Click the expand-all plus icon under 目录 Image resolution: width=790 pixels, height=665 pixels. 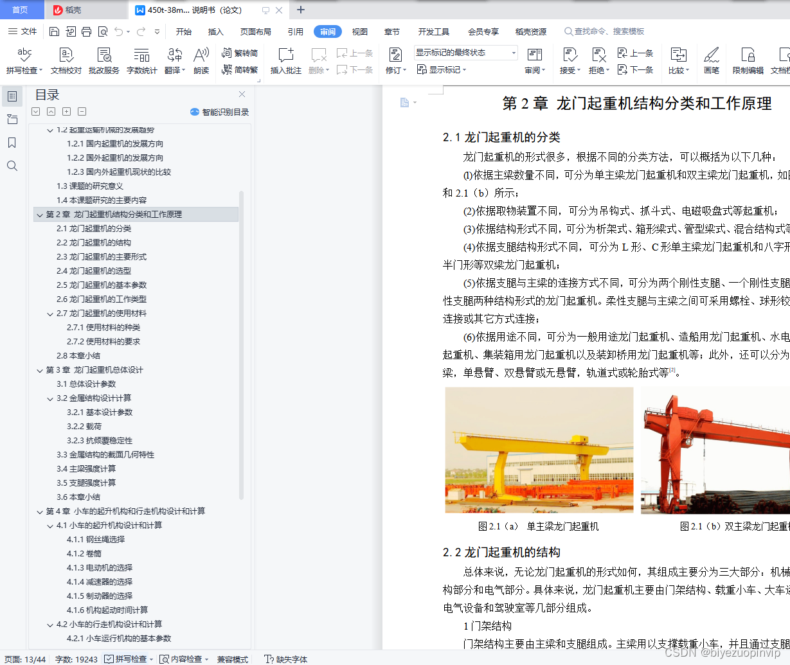coord(66,112)
